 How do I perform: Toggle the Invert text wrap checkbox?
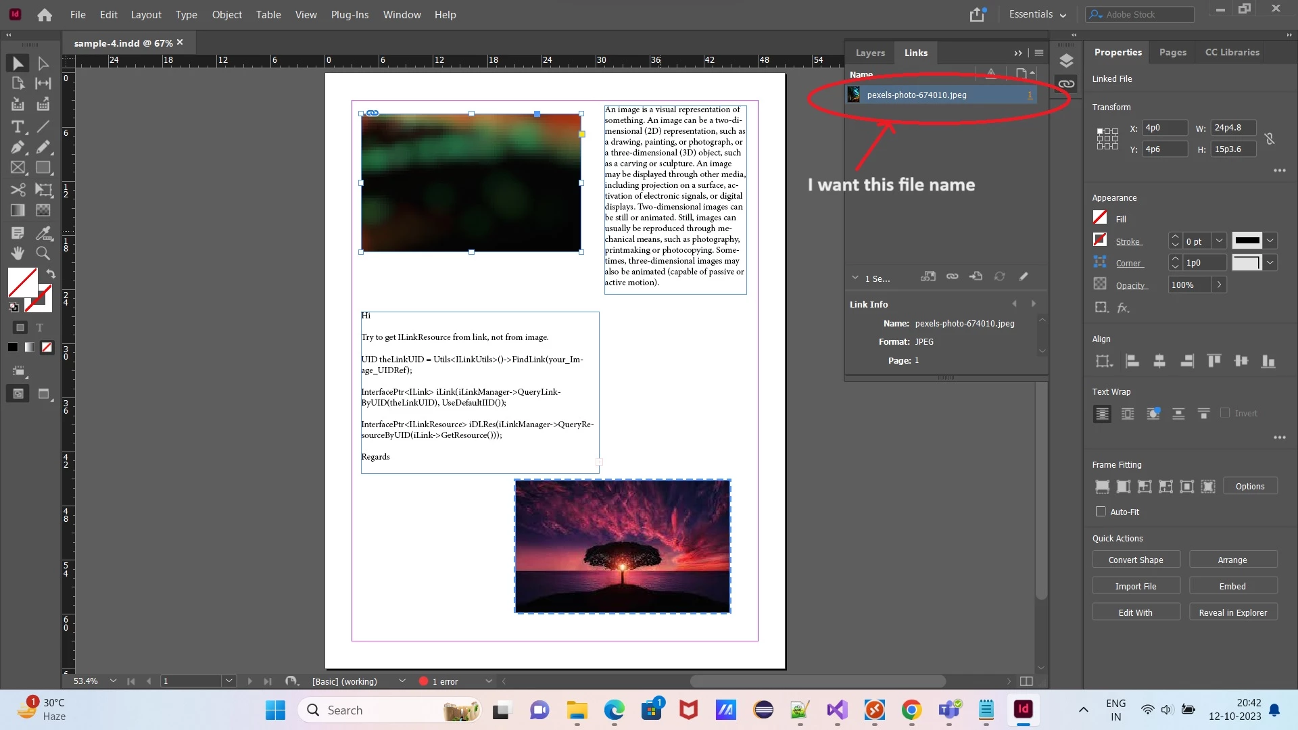coord(1225,413)
